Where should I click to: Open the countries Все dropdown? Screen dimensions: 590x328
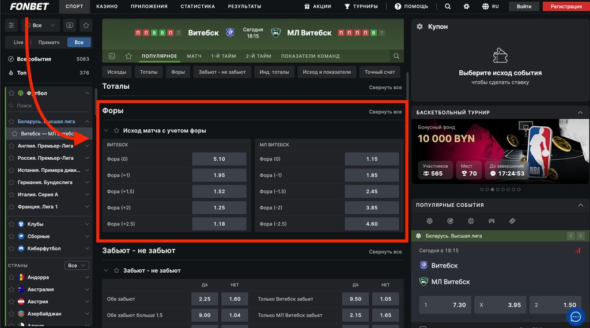tap(76, 265)
